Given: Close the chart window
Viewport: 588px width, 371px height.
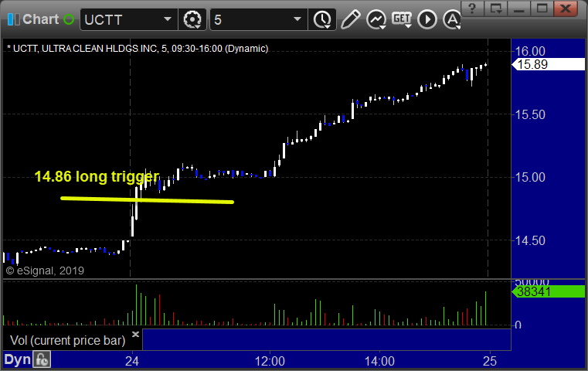Looking at the screenshot, I should coord(566,9).
